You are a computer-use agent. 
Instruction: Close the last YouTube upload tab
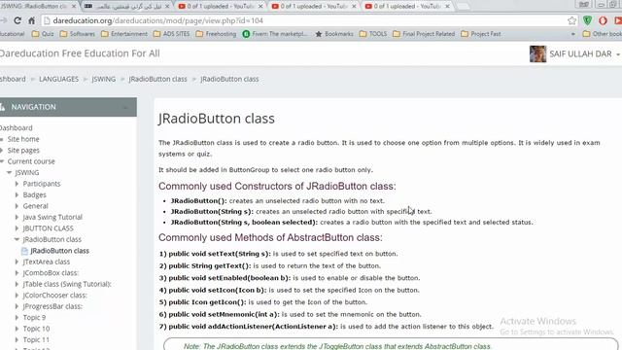pyautogui.click(x=447, y=7)
